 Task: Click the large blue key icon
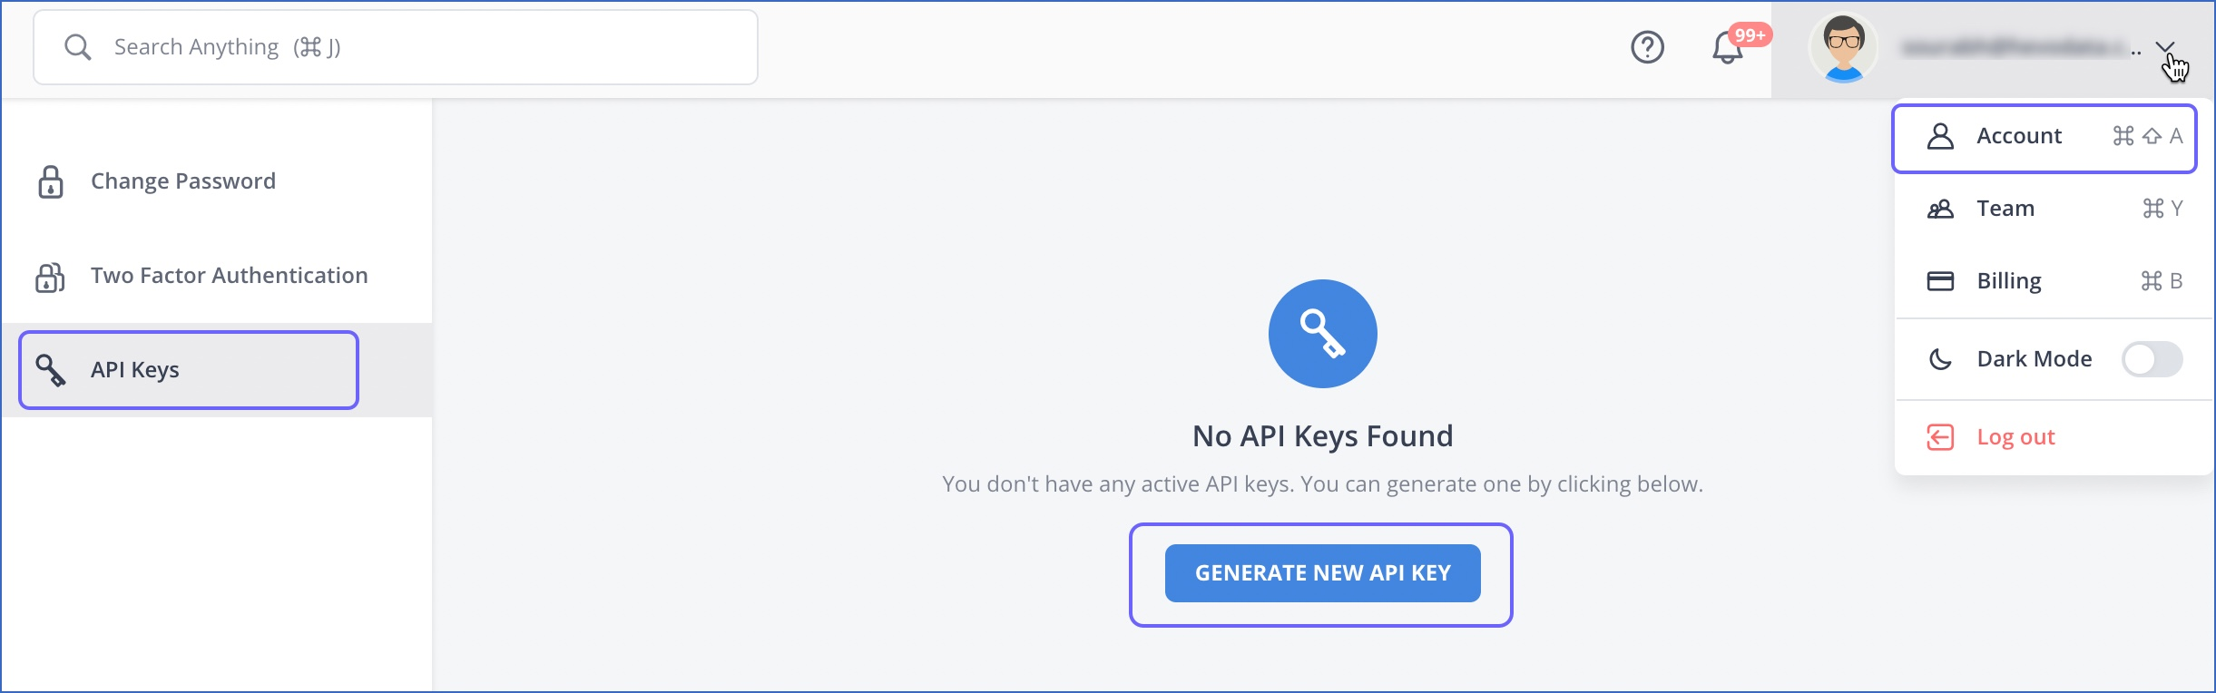pos(1322,334)
